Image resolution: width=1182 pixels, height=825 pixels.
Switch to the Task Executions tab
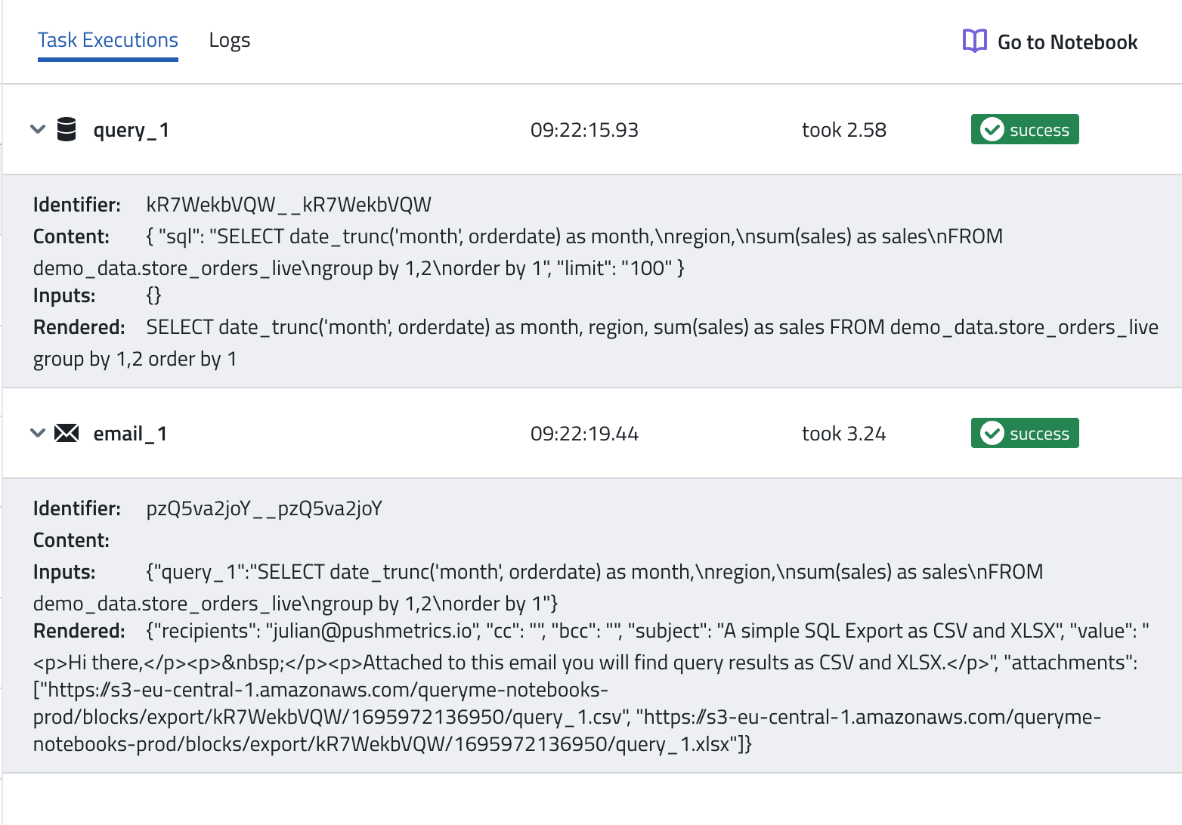point(108,41)
